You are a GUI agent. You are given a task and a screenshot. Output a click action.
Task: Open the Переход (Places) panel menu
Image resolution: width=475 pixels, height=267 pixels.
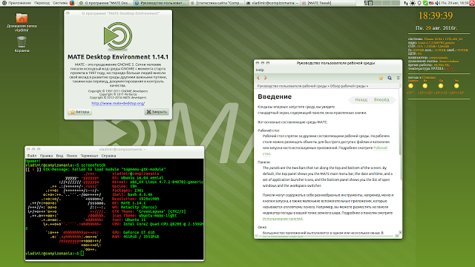42,3
